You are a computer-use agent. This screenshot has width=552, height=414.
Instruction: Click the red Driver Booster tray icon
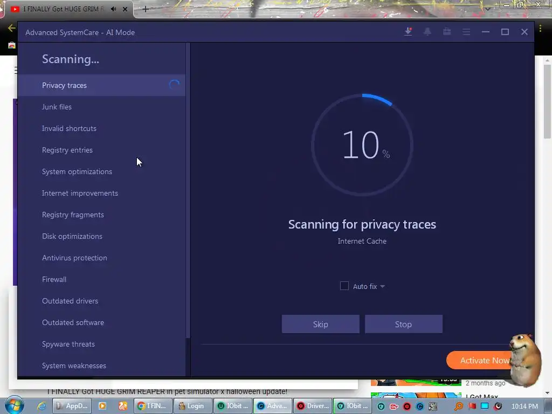coord(407,406)
